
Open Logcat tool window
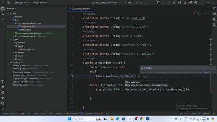pos(3,87)
